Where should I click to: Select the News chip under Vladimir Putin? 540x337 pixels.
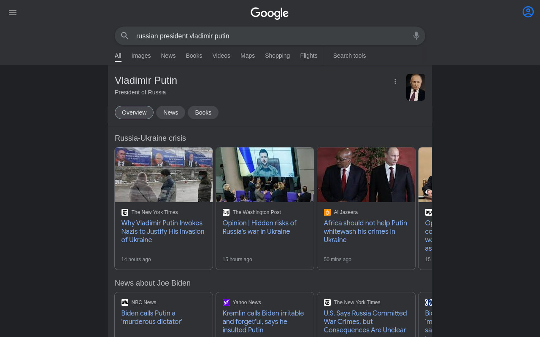click(170, 112)
